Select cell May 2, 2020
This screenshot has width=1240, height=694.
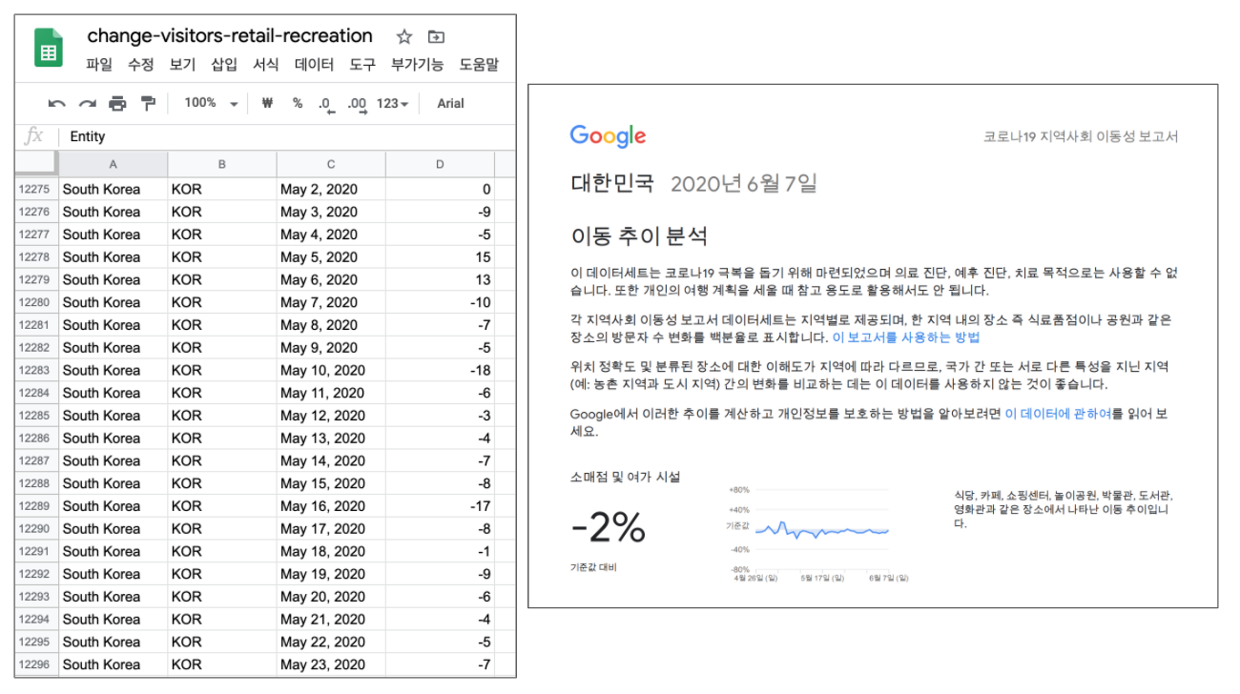(331, 189)
